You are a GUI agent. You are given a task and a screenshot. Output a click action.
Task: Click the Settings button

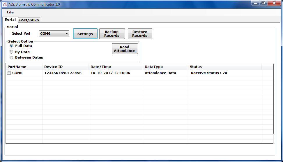pos(85,34)
